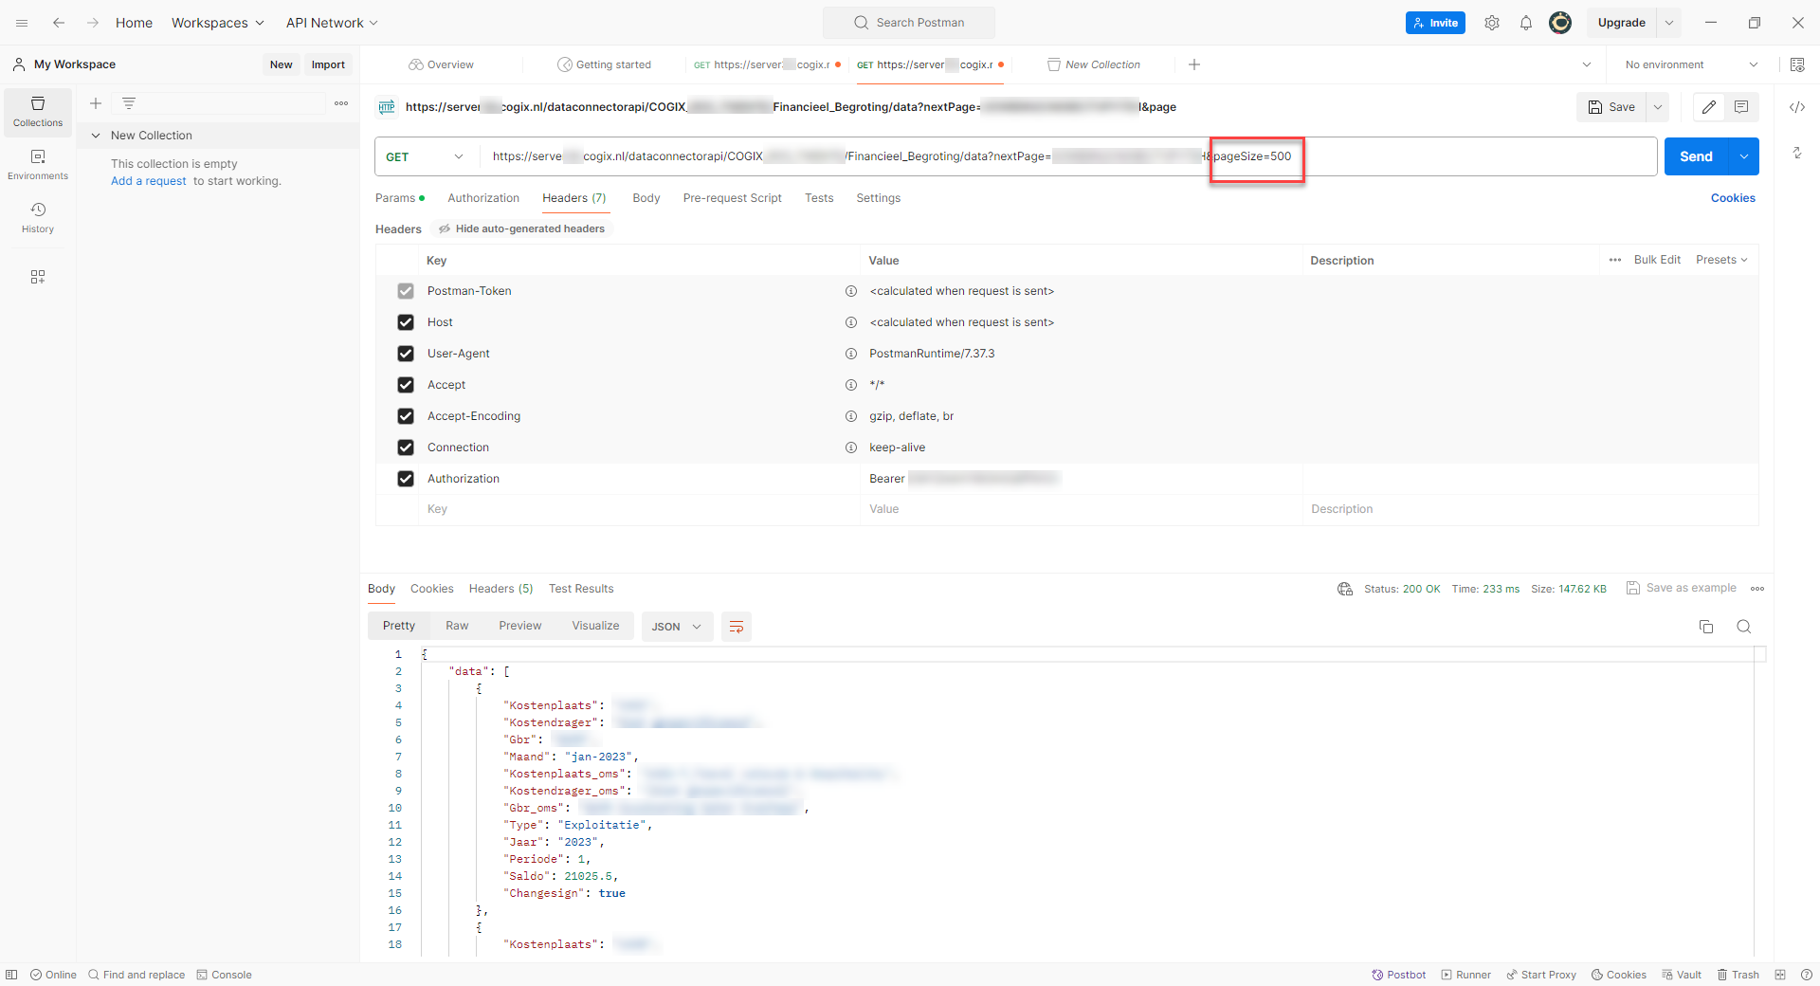Screen dimensions: 1820x986
Task: Open the tabs overflow chevron
Action: click(x=1587, y=64)
